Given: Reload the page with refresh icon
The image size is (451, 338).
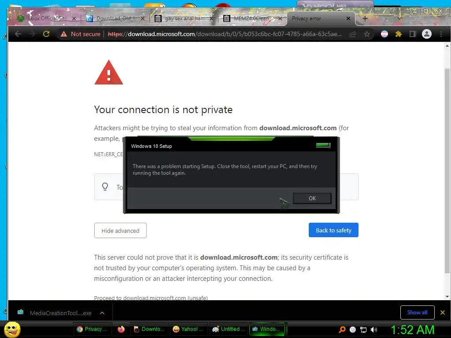Looking at the screenshot, I should point(46,34).
